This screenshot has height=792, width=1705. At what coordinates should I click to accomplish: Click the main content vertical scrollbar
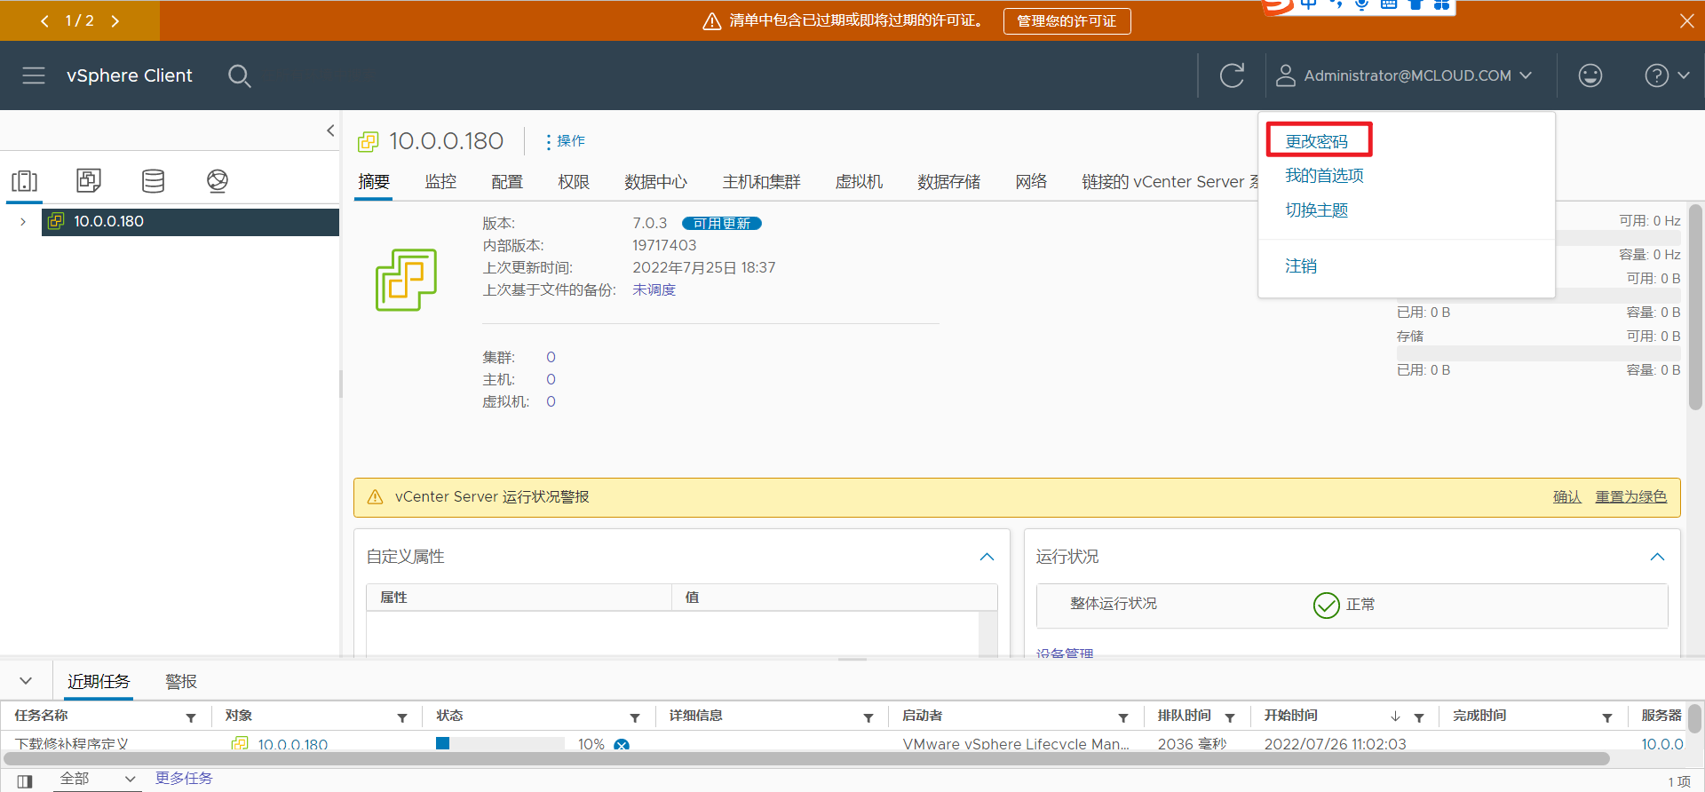pyautogui.click(x=1695, y=306)
